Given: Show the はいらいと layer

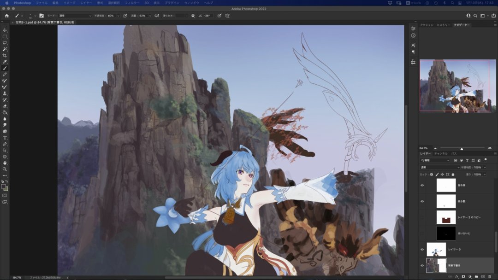Looking at the screenshot, I should 422,233.
